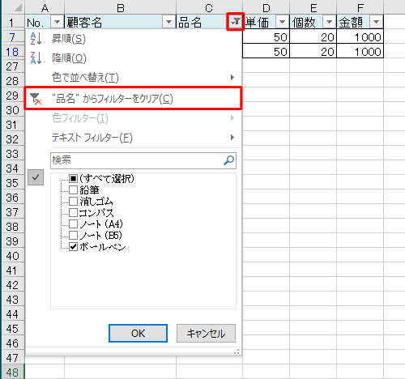Image resolution: width=405 pixels, height=379 pixels.
Task: Open the No. column filter dropdown
Action: point(57,22)
